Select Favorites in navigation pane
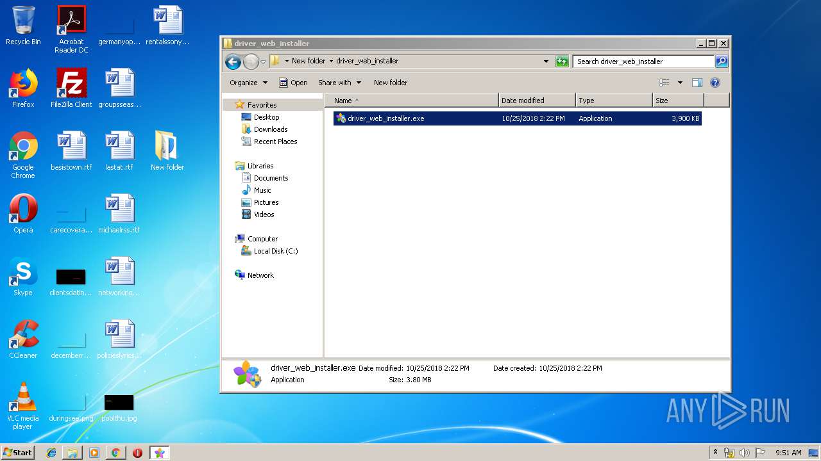Viewport: 821px width, 461px height. click(262, 105)
